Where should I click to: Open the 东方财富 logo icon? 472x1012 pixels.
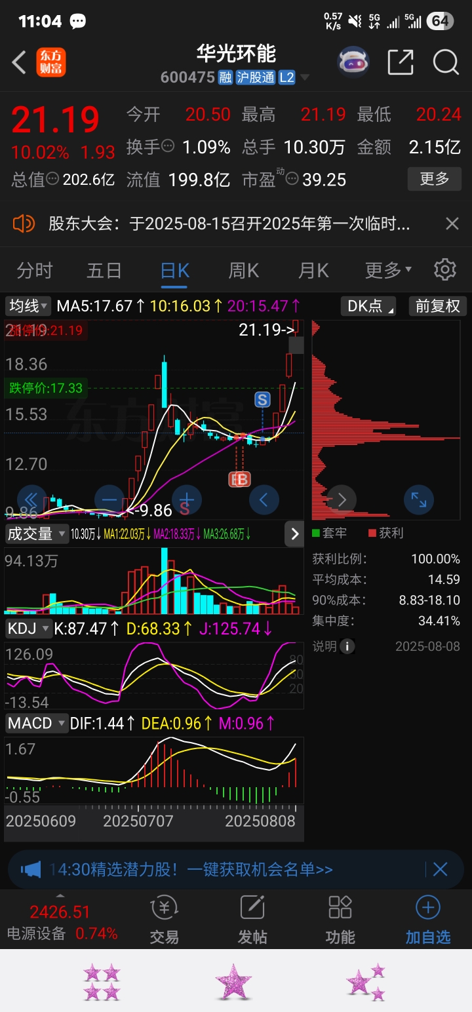tap(50, 62)
